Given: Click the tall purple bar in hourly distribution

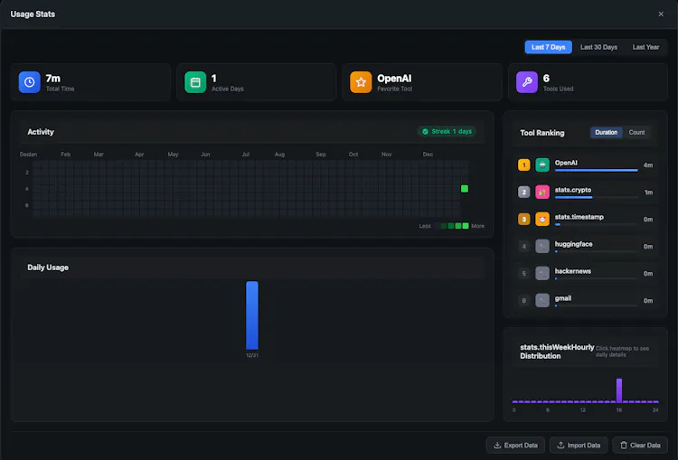Looking at the screenshot, I should [x=619, y=390].
